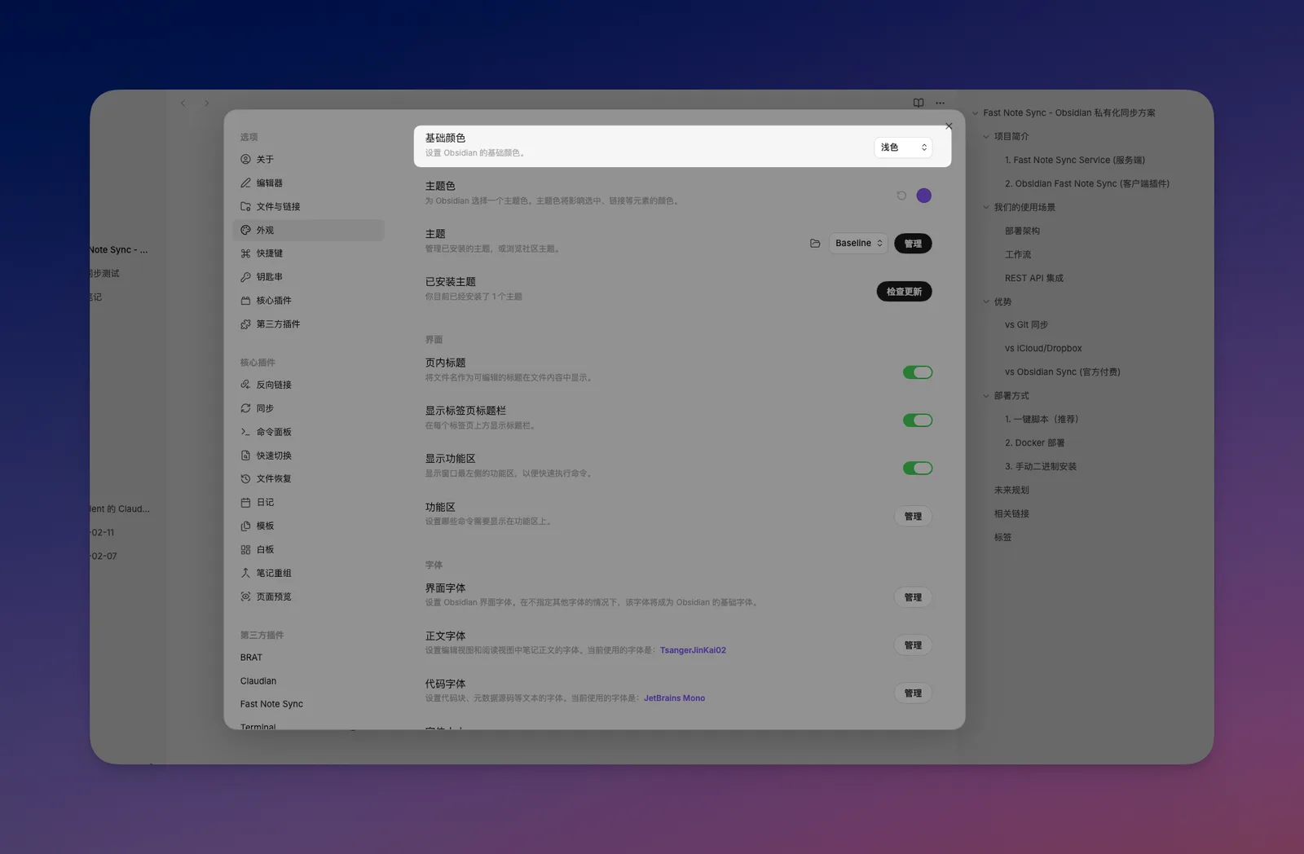The height and width of the screenshot is (854, 1304).
Task: Open the Baseline theme dropdown
Action: click(858, 244)
